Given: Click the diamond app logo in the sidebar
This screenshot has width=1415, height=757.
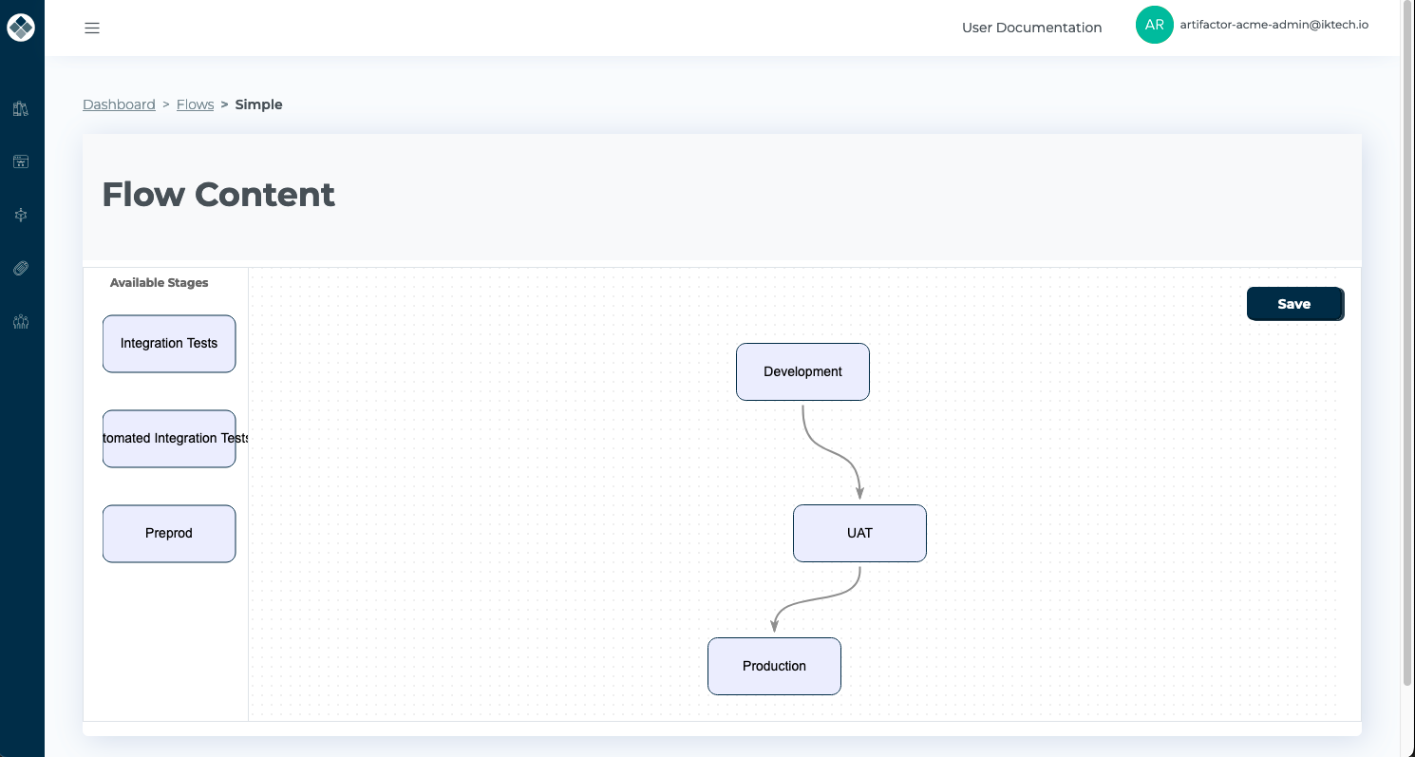Looking at the screenshot, I should [21, 28].
